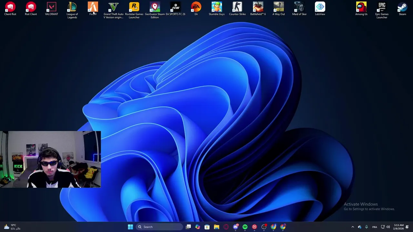
Task: Select the VALORANT desktop icon
Action: pyautogui.click(x=52, y=9)
